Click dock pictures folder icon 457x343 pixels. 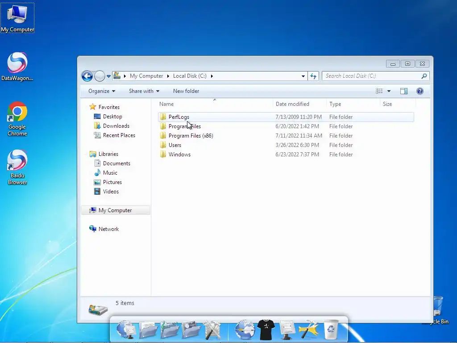(191, 330)
